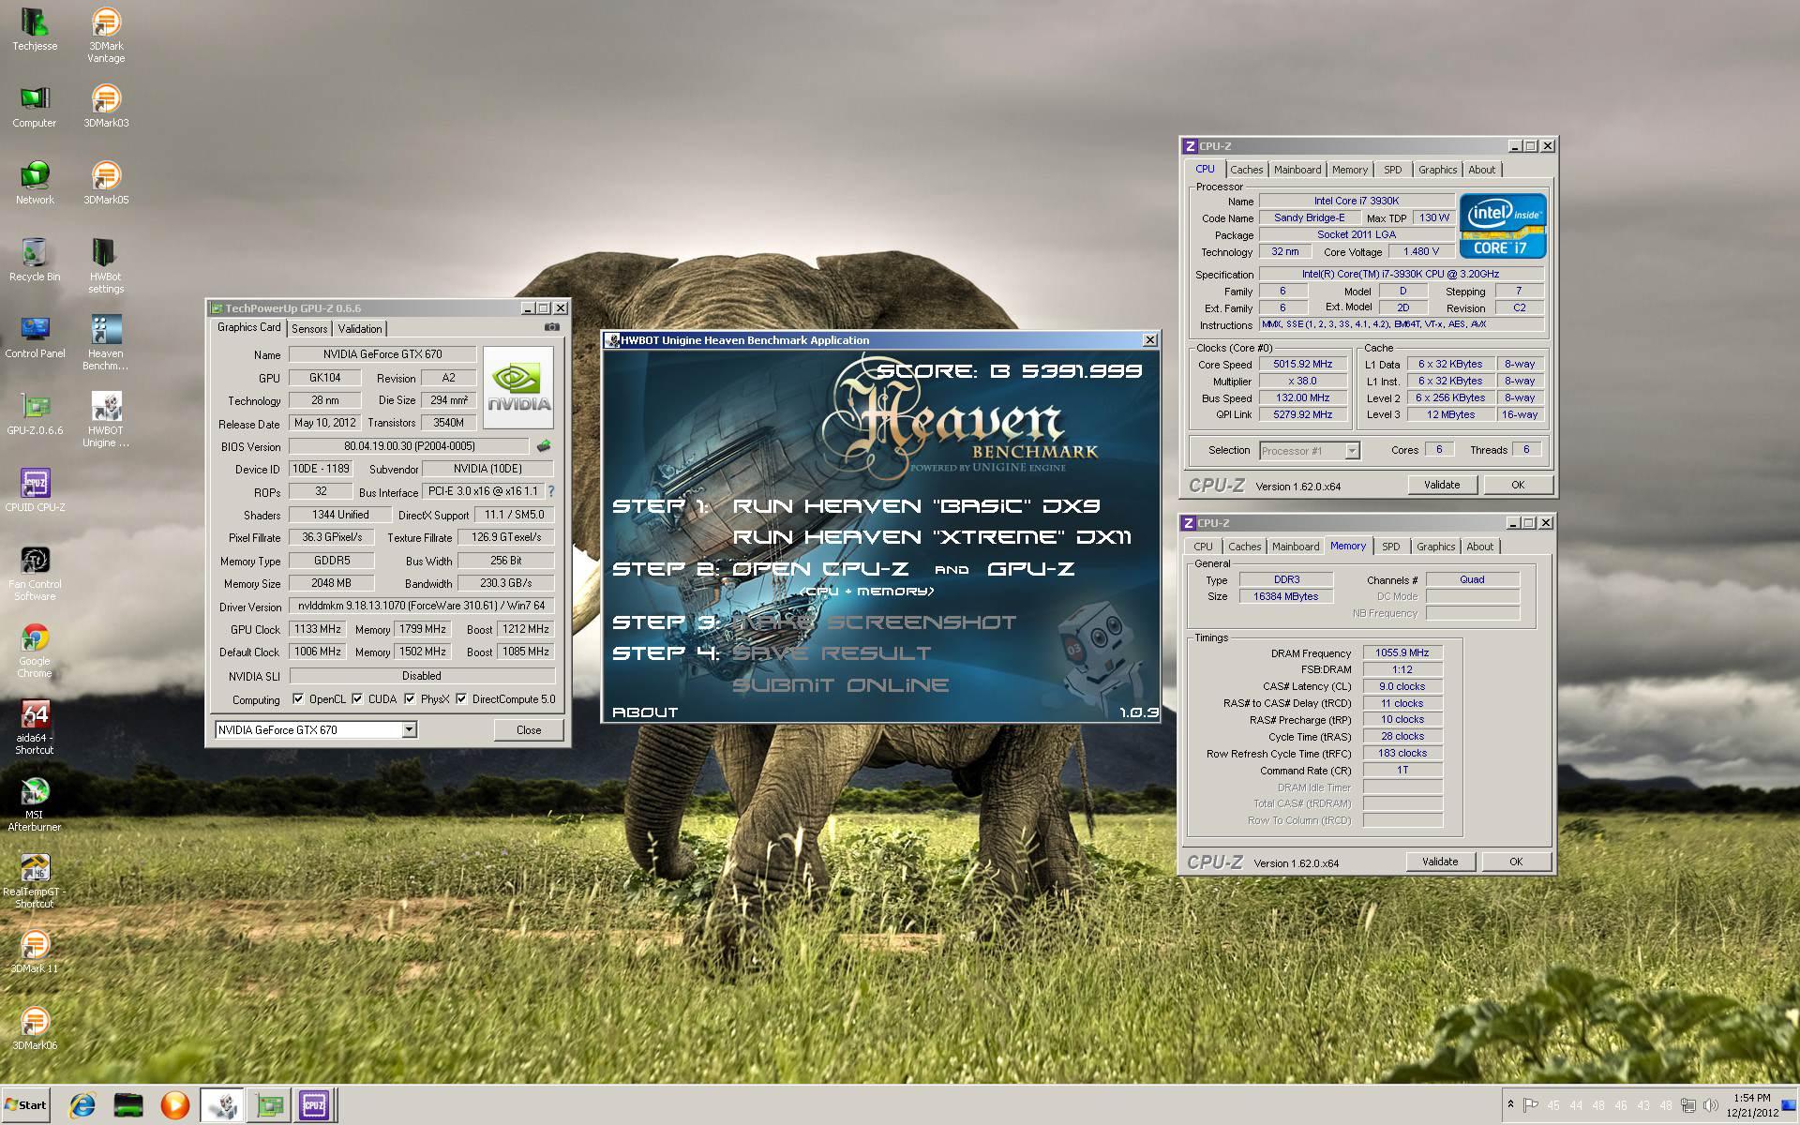Open 3DMark Vantage desktop shortcut

click(x=106, y=35)
